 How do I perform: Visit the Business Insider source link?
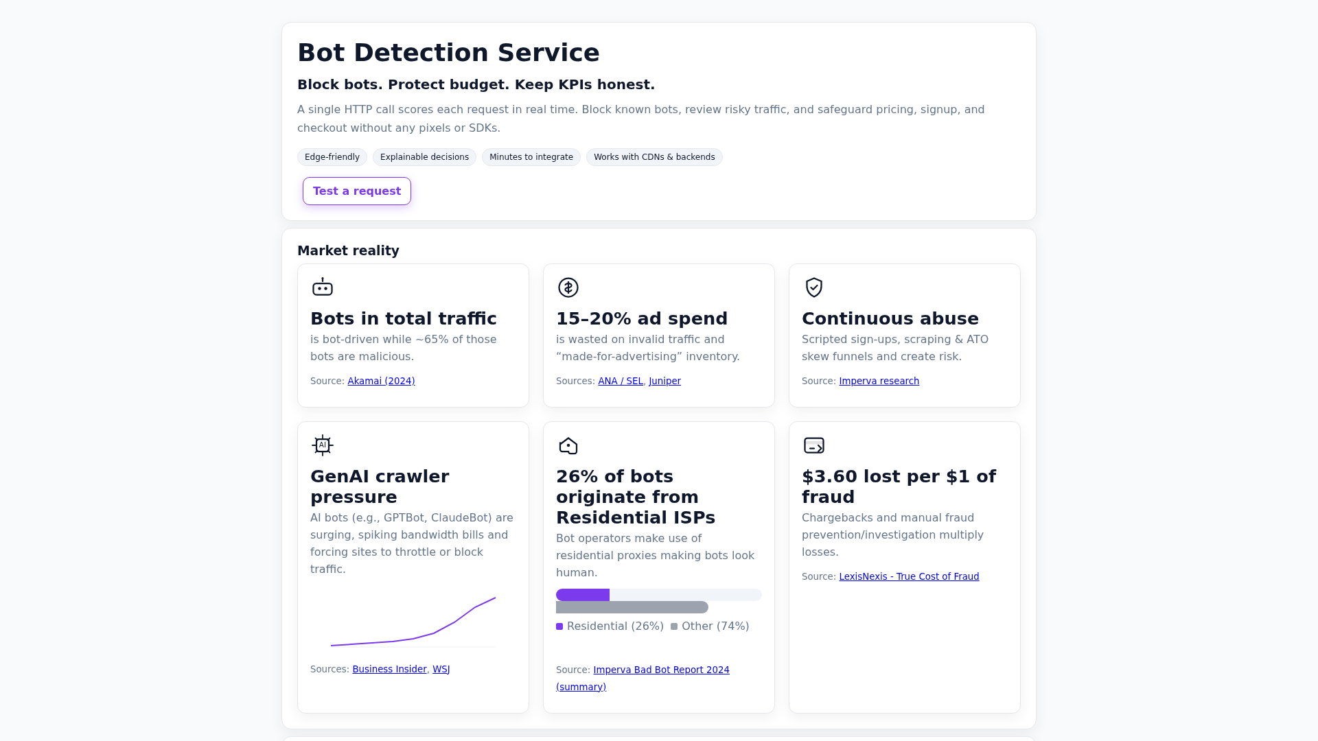click(389, 669)
